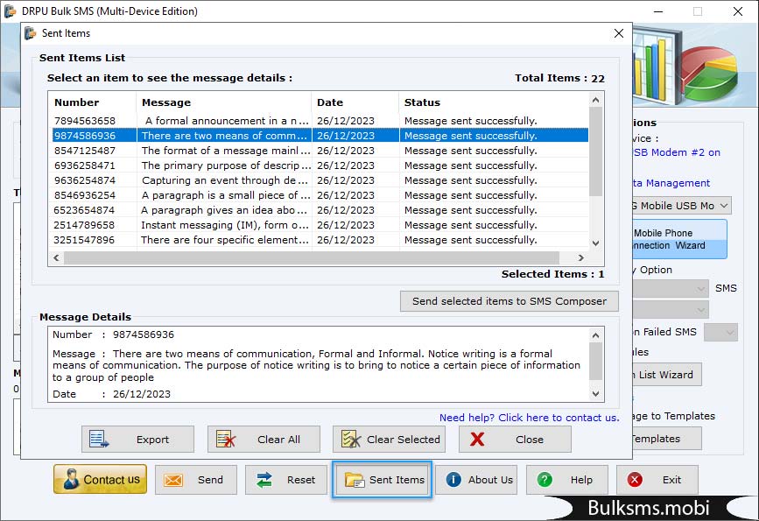Click the List Wizard button in main window
The image size is (759, 521).
coord(667,374)
